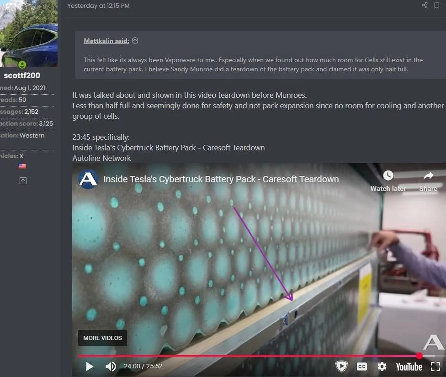Click the red playhead scrubber dot
Screen dimensions: 446x377
[419, 356]
